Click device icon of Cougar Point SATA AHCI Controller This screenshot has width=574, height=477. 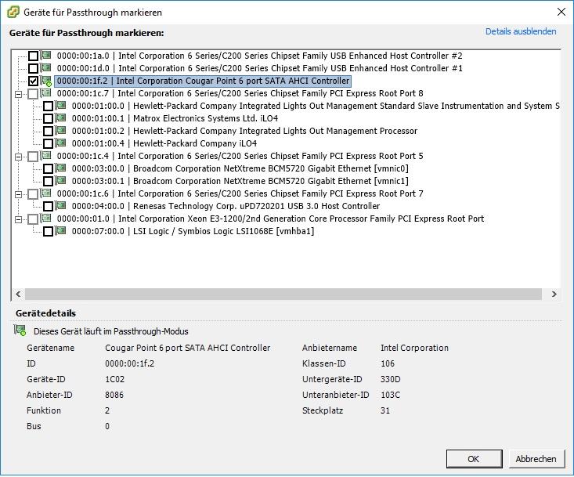47,81
